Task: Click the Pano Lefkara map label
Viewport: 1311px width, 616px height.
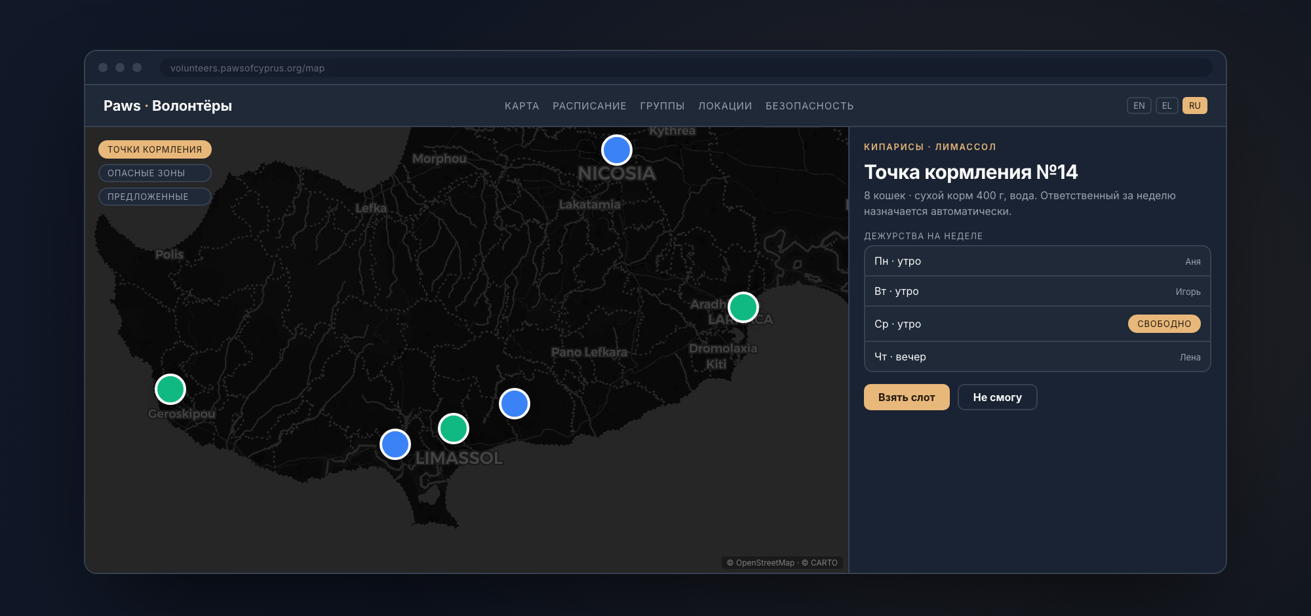Action: [589, 353]
